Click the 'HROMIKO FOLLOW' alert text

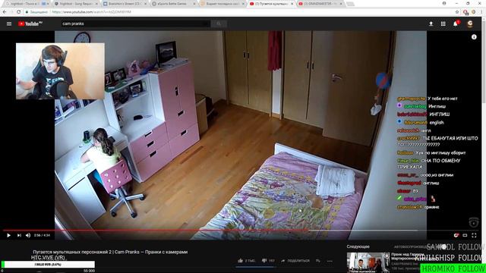[x=453, y=268]
